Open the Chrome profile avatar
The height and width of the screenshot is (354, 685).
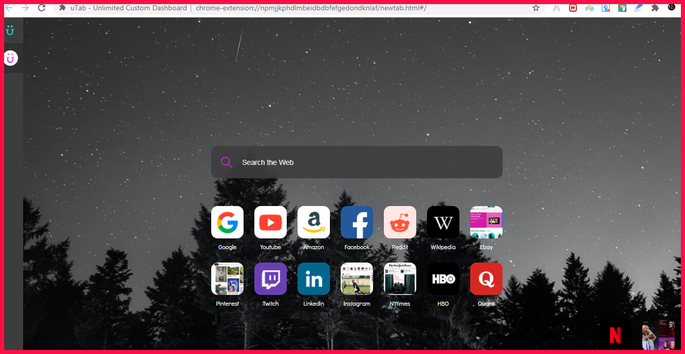coord(672,7)
